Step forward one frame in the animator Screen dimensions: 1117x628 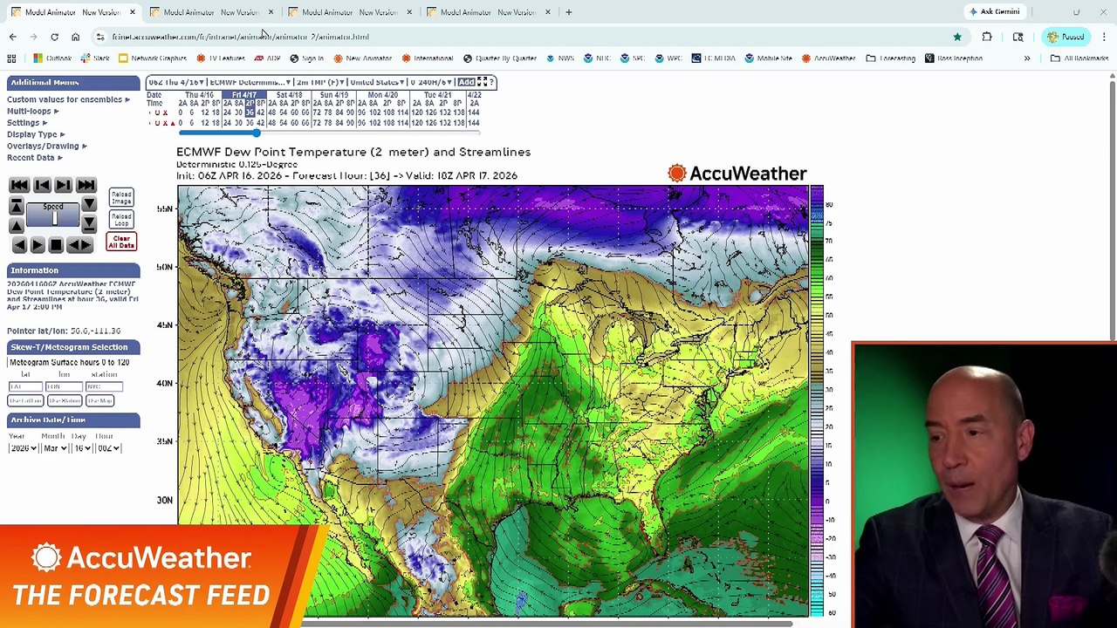63,185
